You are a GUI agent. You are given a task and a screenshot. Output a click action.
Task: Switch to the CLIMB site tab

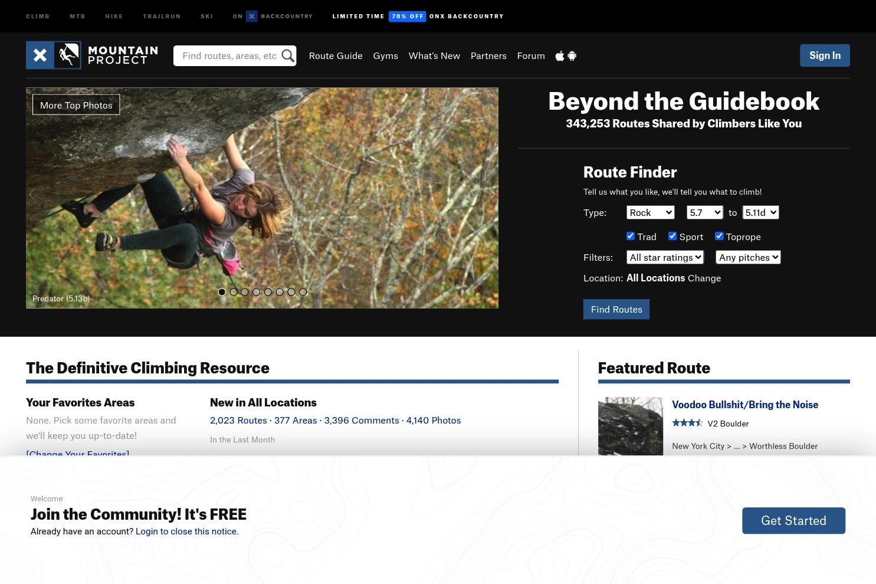click(x=38, y=16)
